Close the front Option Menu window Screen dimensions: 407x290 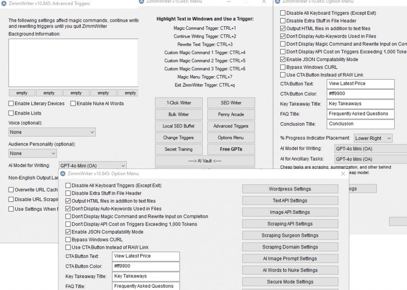pos(343,174)
